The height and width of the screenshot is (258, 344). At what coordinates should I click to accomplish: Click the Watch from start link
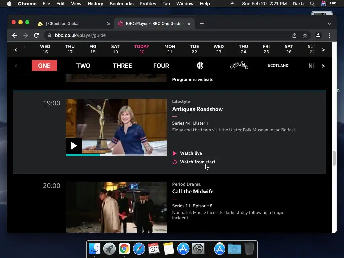tap(198, 162)
